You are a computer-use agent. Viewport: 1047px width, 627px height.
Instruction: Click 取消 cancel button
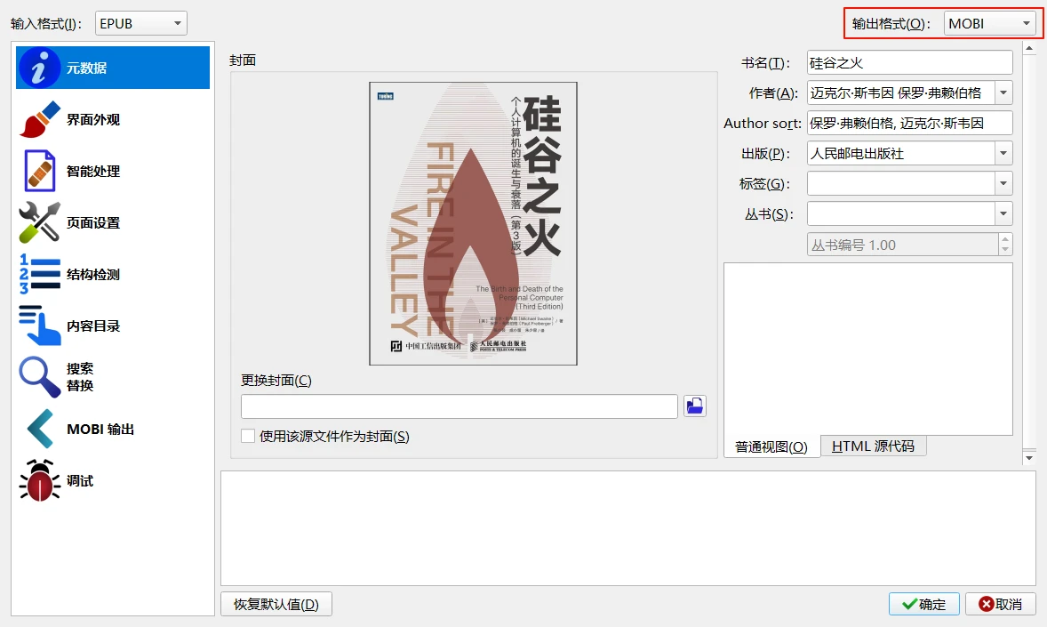[1000, 604]
